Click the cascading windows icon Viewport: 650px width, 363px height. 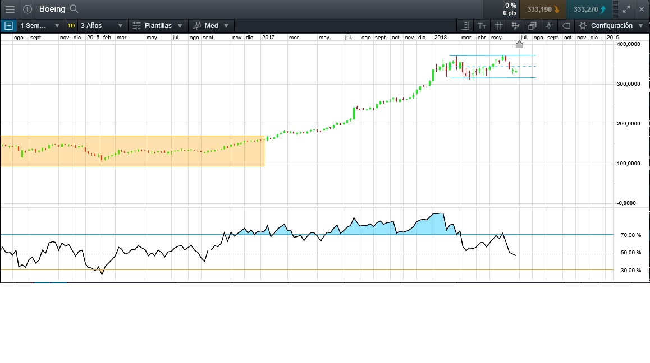point(532,26)
